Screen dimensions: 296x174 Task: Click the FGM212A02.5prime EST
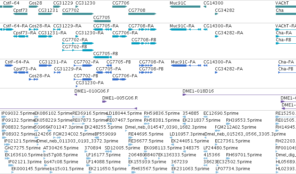coord(217,131)
